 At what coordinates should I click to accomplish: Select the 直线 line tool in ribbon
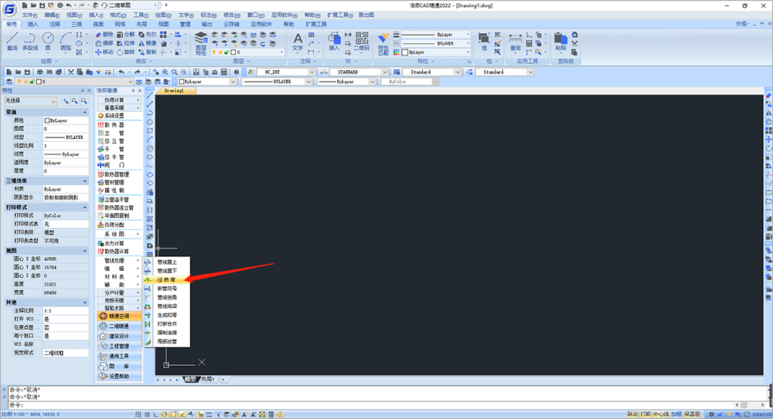pos(12,42)
